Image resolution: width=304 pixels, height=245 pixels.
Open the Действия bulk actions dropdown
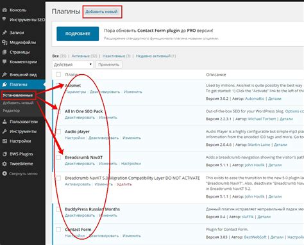tap(72, 65)
